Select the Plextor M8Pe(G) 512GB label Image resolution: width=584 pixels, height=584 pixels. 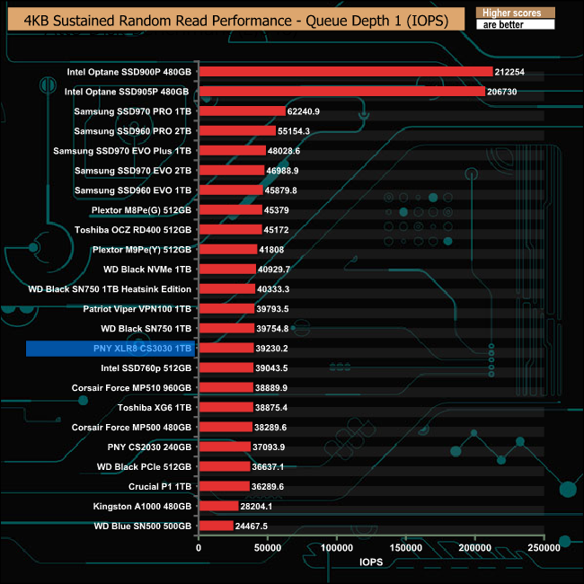(142, 210)
